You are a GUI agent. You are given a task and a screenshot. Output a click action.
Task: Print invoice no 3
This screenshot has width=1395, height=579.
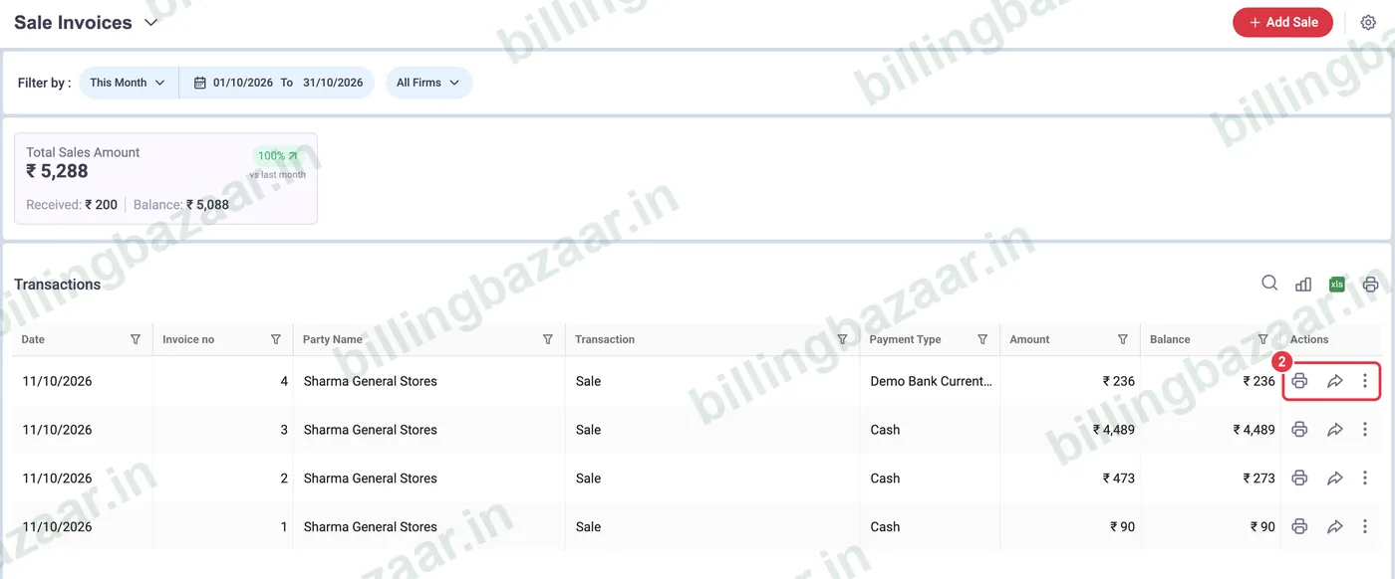(1299, 430)
